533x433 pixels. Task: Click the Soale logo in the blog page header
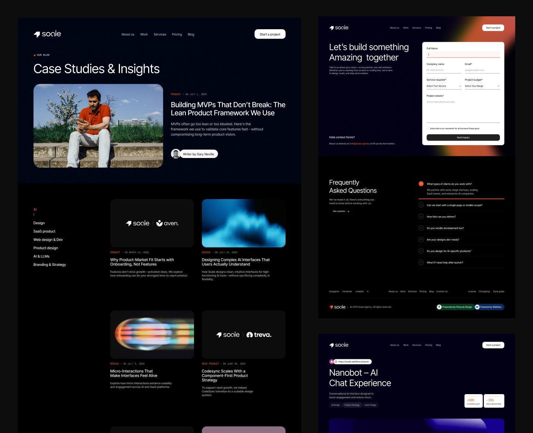47,34
